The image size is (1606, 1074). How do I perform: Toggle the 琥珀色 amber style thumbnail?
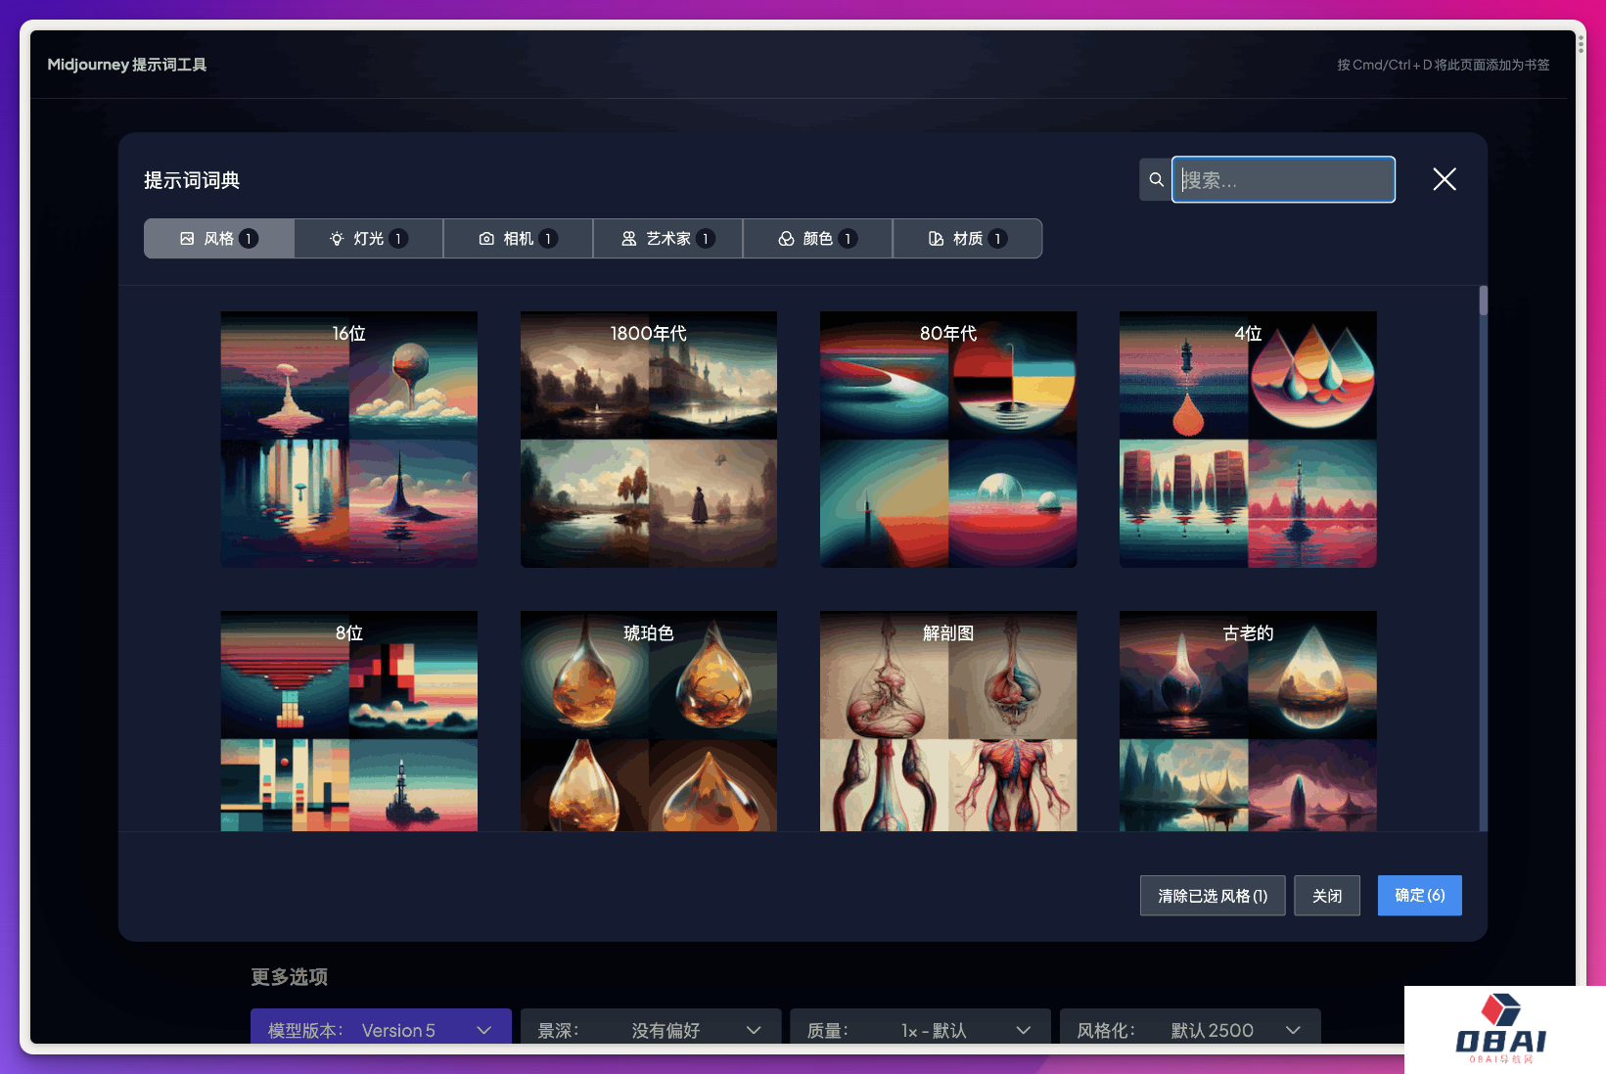point(649,722)
